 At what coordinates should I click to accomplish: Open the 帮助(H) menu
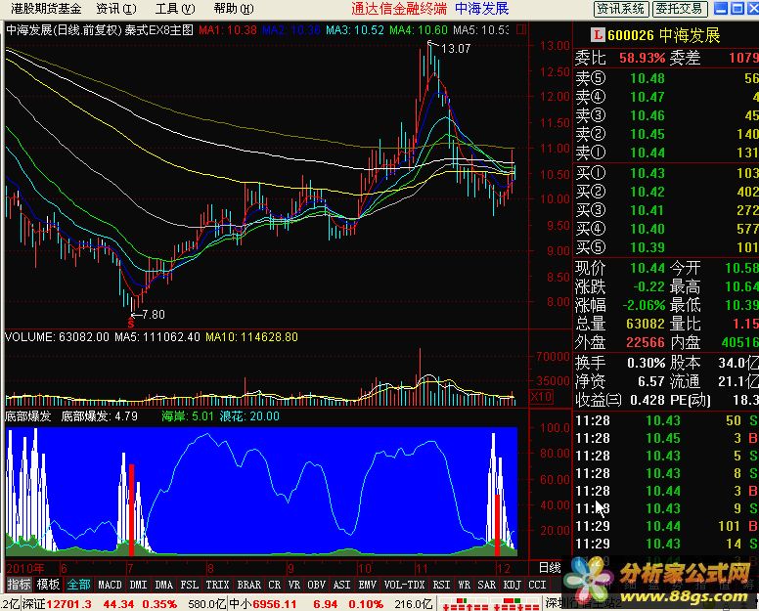(234, 8)
